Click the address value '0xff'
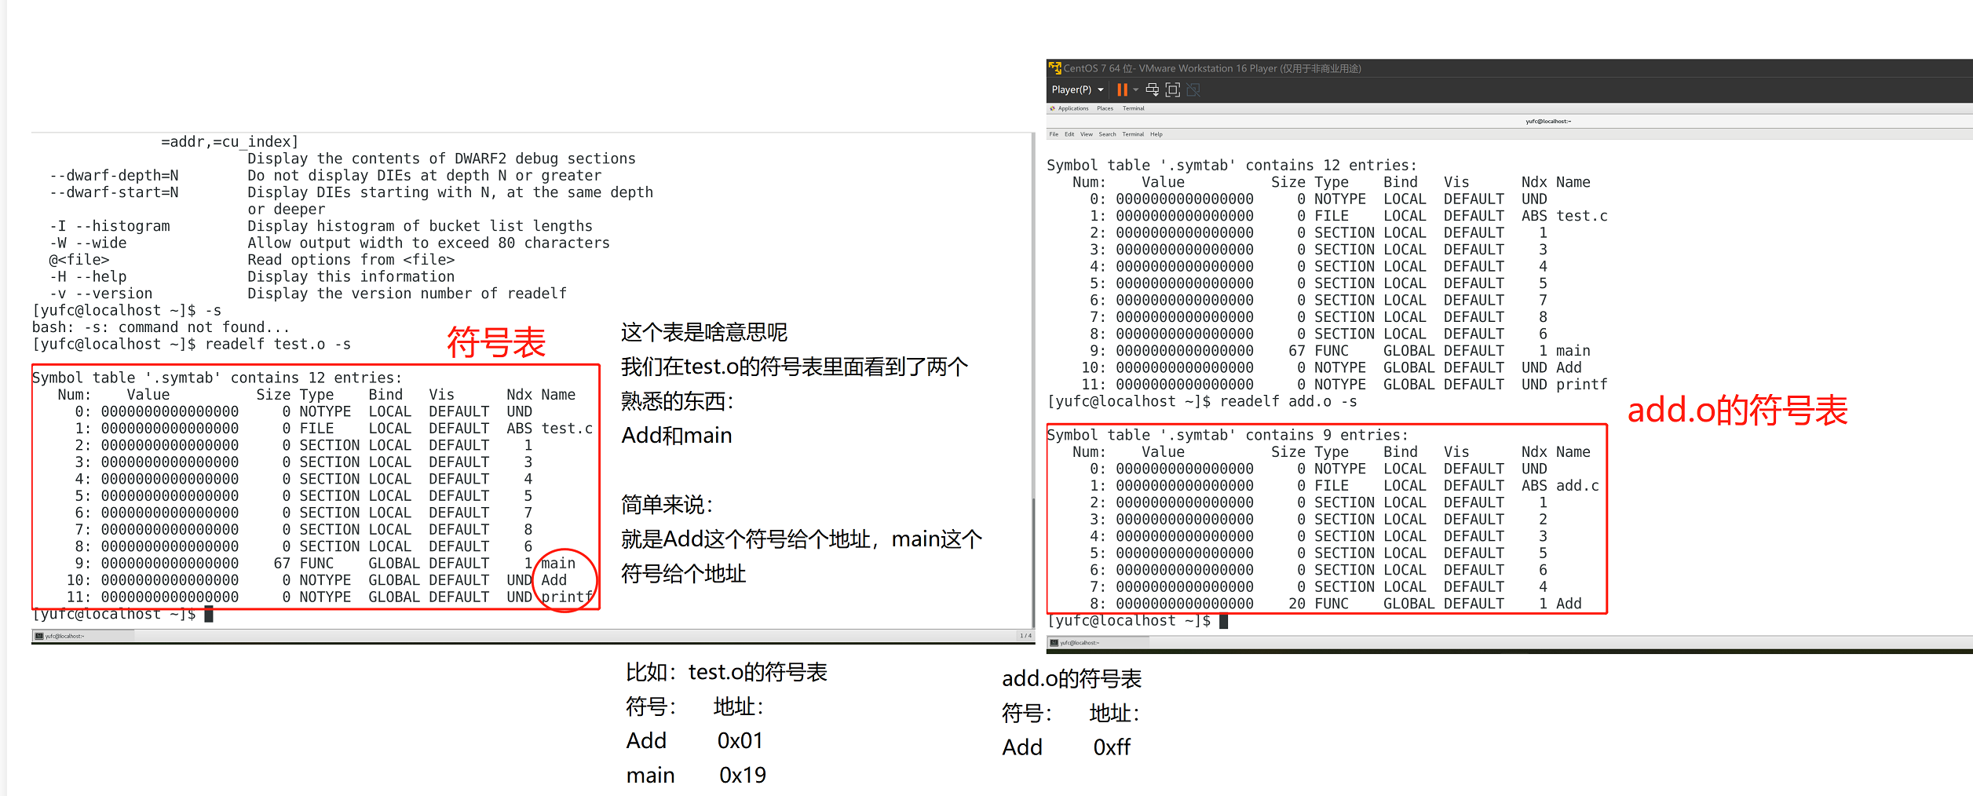Viewport: 1973px width, 796px height. click(1112, 747)
